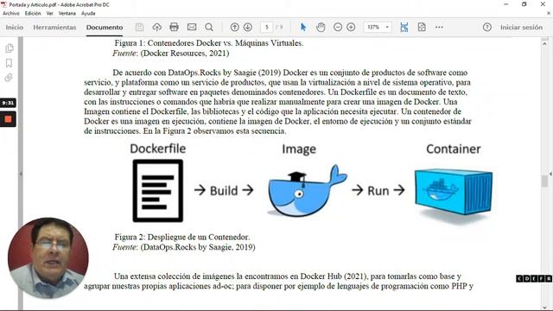Click the 'Figura 2: Despliegue de un Contenedor.' caption
Screen dimensions: 553x311
(x=182, y=237)
